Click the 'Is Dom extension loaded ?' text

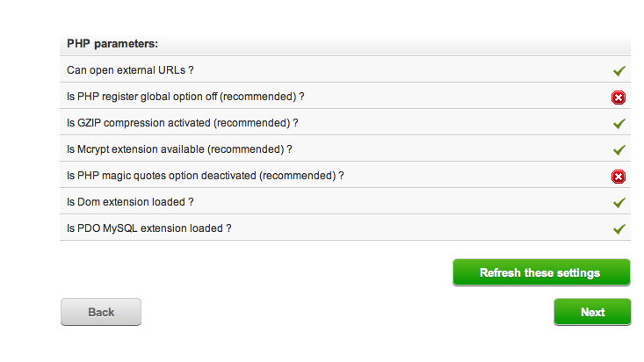click(130, 201)
